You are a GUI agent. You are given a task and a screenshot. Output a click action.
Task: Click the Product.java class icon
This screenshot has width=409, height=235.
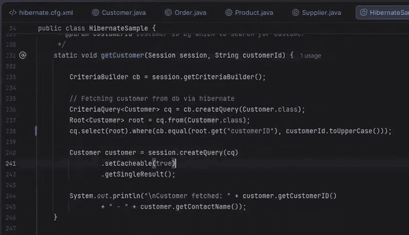tap(229, 12)
